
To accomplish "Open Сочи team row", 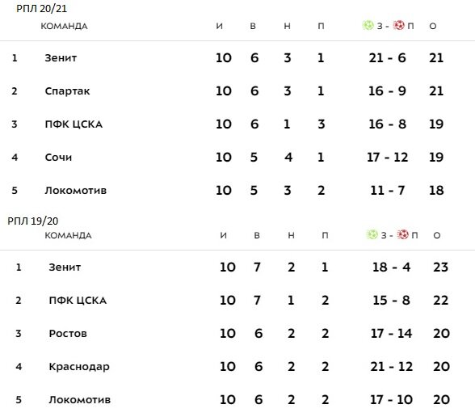I will (x=58, y=158).
